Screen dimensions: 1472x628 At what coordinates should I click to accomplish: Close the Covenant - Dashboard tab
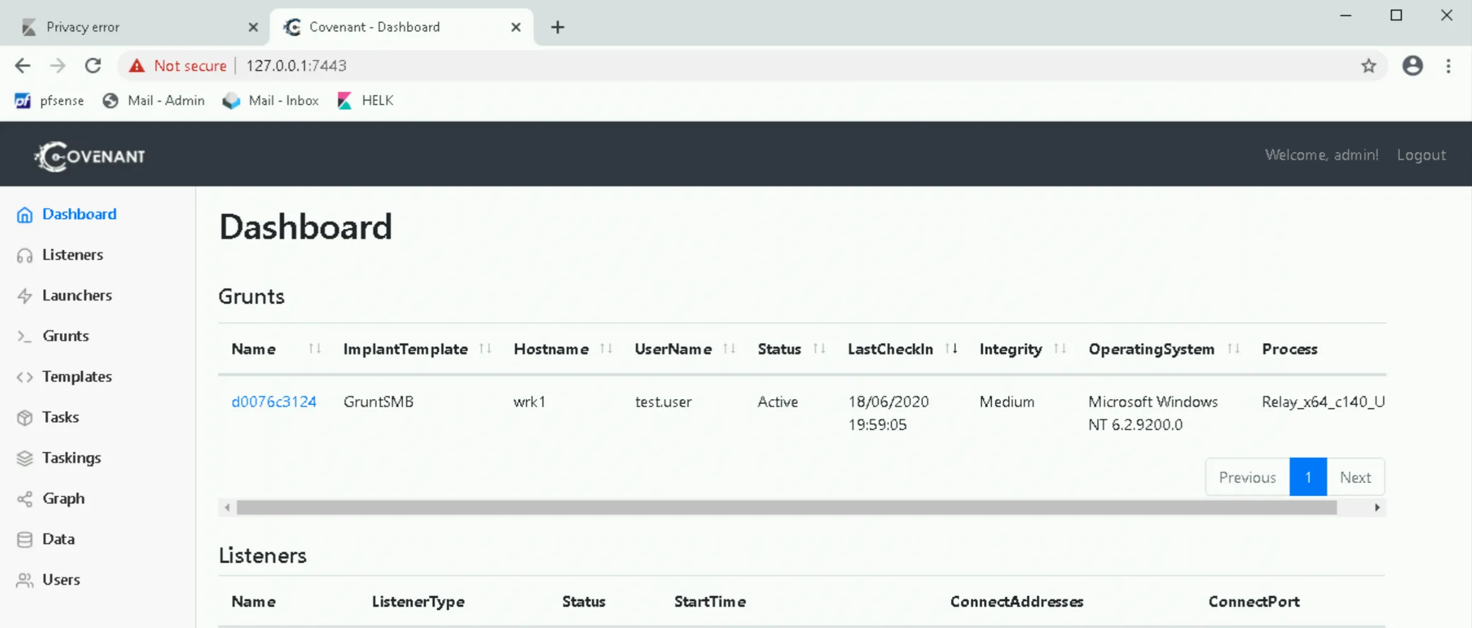(x=516, y=27)
